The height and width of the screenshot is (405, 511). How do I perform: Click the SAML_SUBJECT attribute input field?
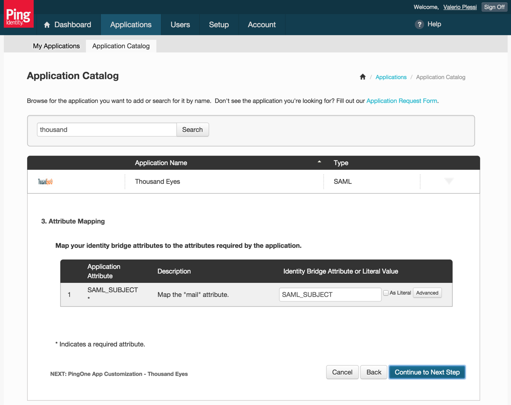330,295
